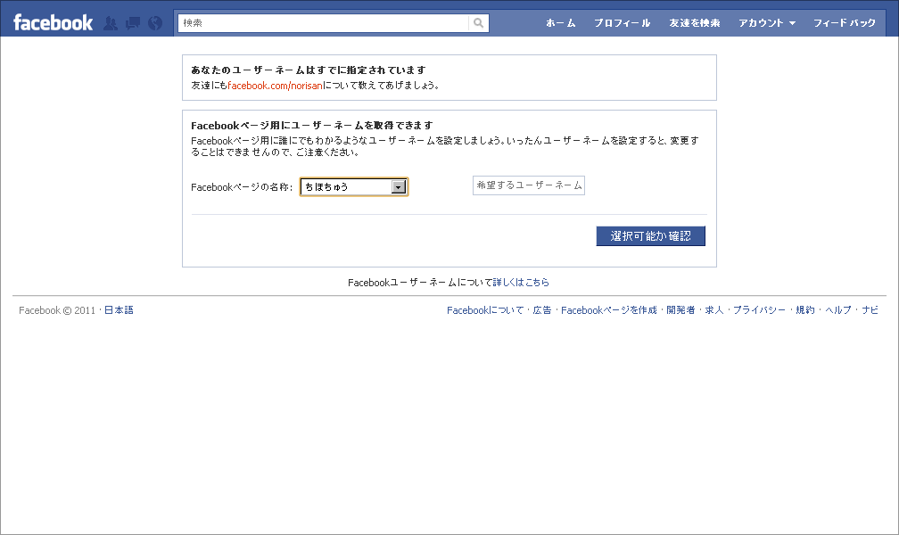Click the heading あなたのユーザーネームはすでに指定されています
Image resolution: width=899 pixels, height=535 pixels.
pyautogui.click(x=309, y=70)
